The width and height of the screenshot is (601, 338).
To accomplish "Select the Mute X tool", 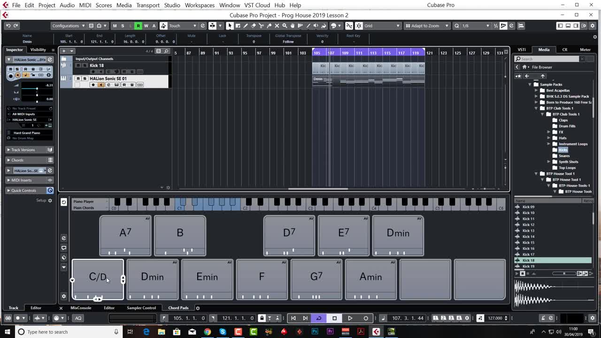I will 277,26.
